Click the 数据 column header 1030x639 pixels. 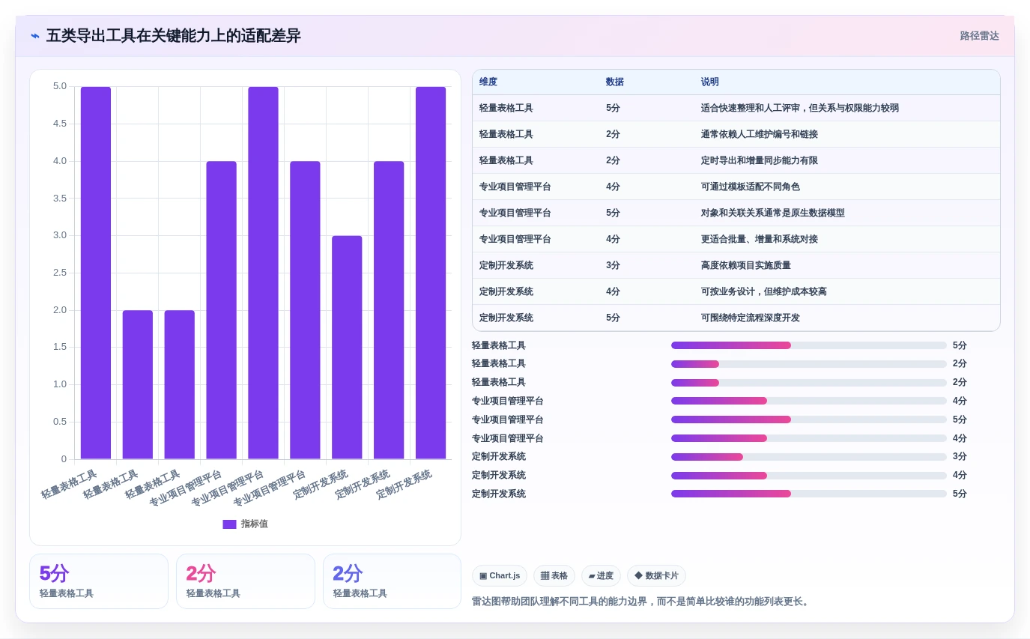coord(615,82)
